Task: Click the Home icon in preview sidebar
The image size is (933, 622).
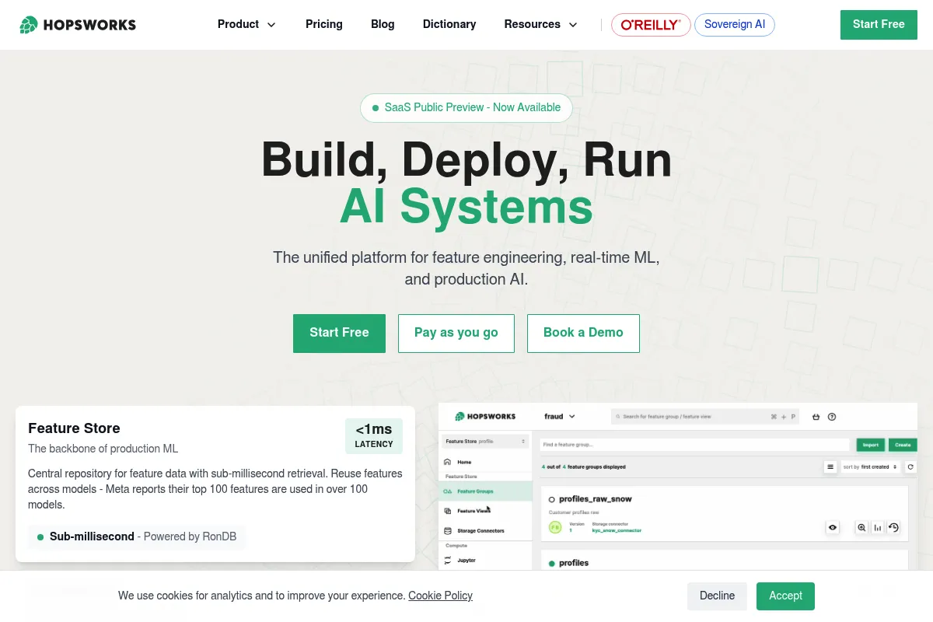Action: [x=448, y=462]
